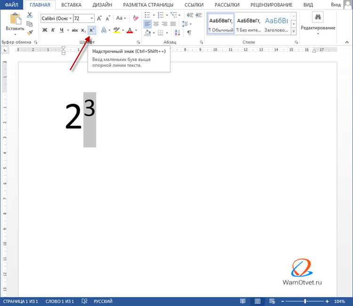
Task: Open line spacing options
Action: click(x=186, y=24)
